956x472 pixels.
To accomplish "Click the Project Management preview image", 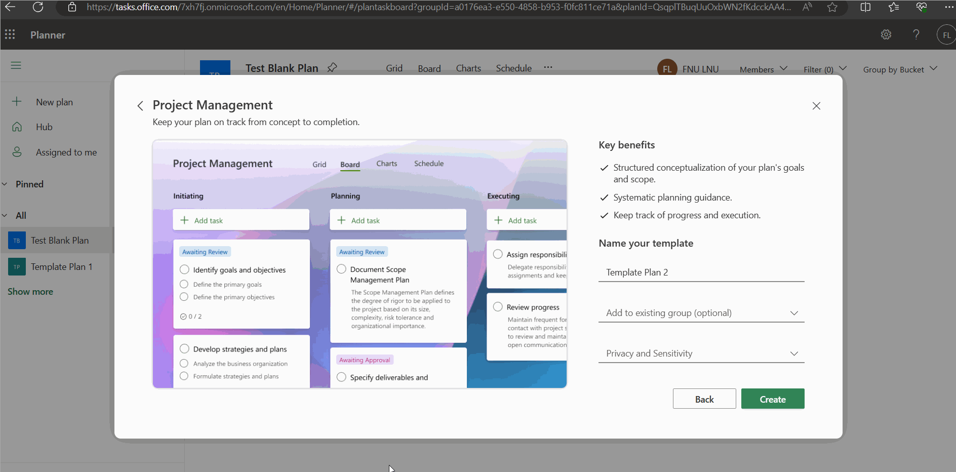I will (360, 264).
